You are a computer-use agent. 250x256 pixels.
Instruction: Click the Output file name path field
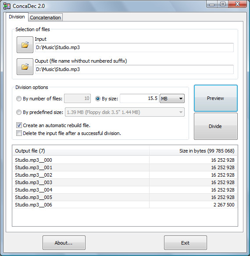pyautogui.click(x=134, y=69)
